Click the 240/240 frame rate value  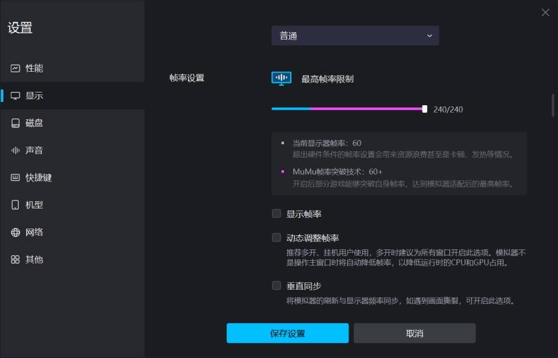pos(448,109)
